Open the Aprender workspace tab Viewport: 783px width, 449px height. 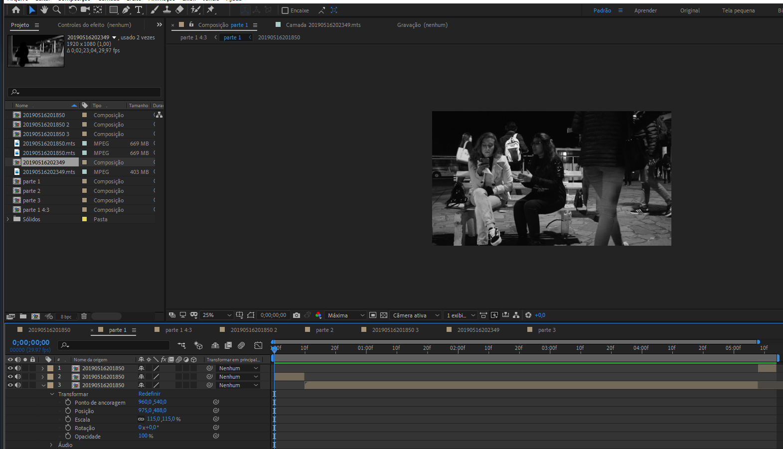645,10
